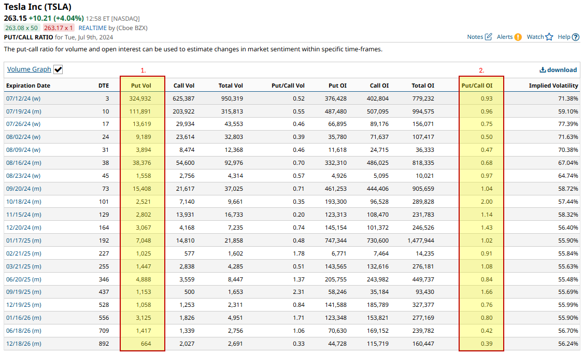Open the 07/12/24 (w) expiration
Viewport: 583px width, 354px height.
coord(23,98)
